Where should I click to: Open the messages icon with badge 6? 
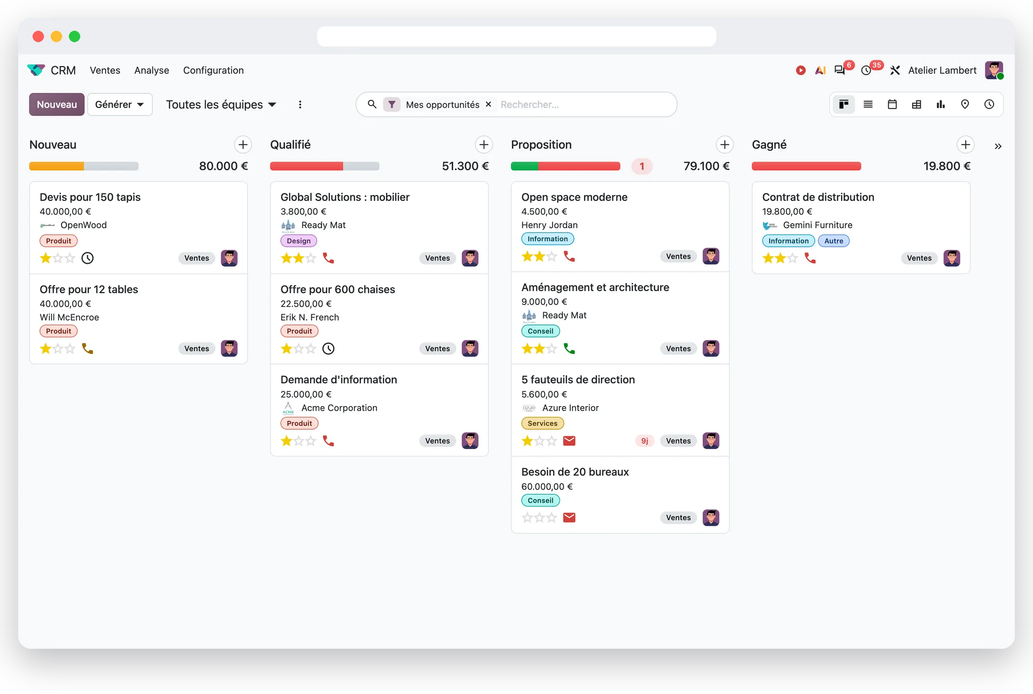840,70
